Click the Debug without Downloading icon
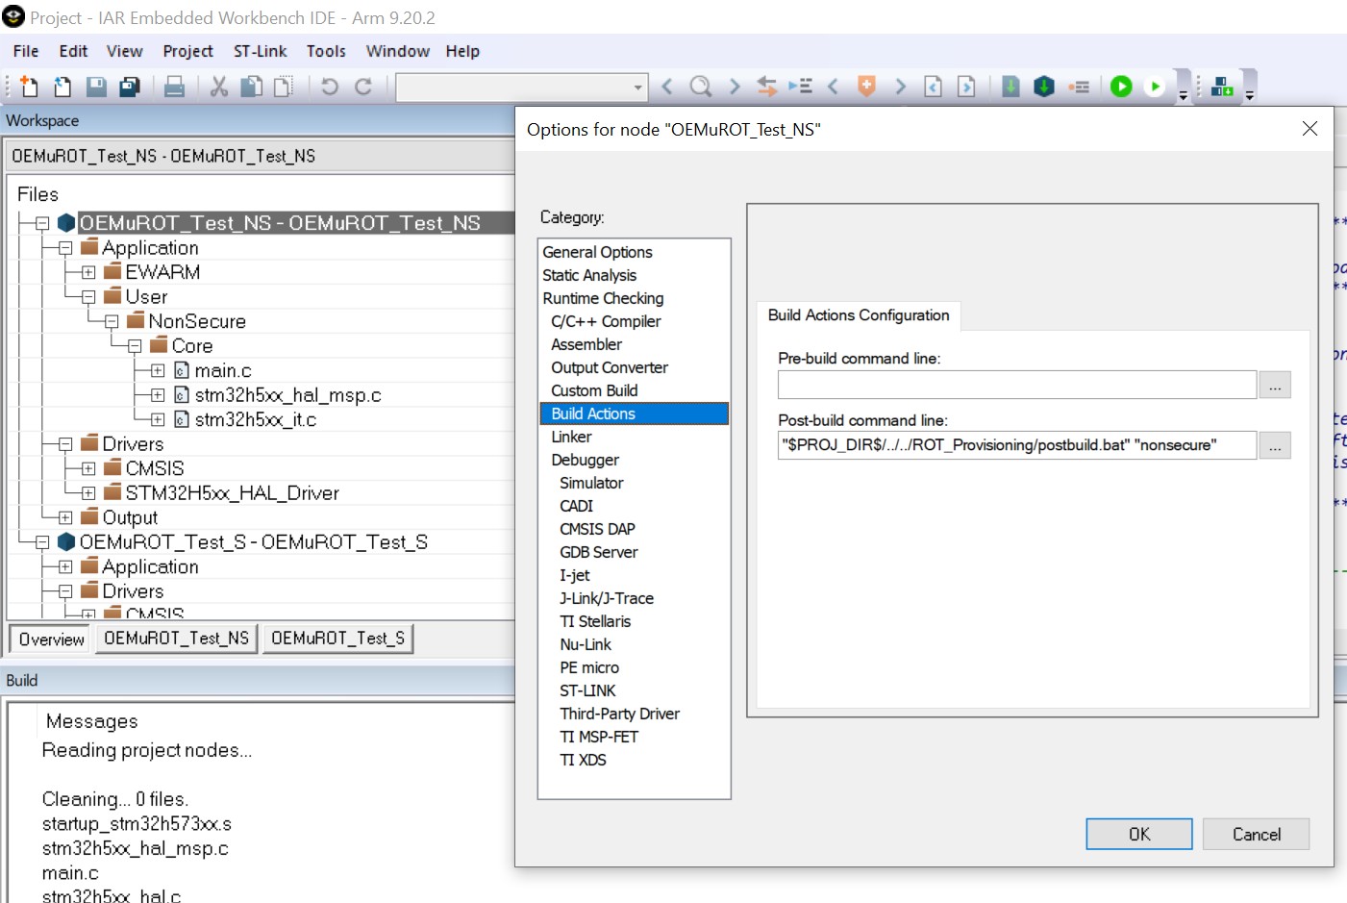This screenshot has height=903, width=1347. [1155, 87]
